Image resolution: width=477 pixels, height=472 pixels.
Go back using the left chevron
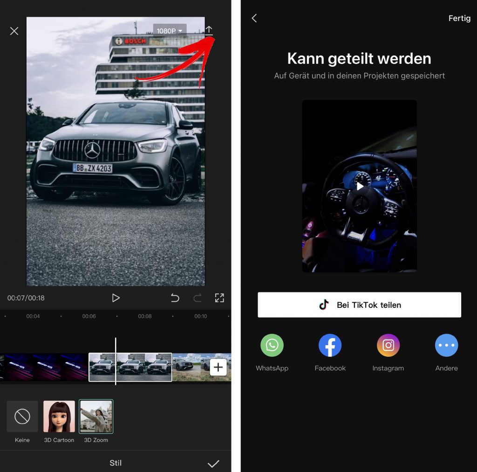tap(254, 18)
